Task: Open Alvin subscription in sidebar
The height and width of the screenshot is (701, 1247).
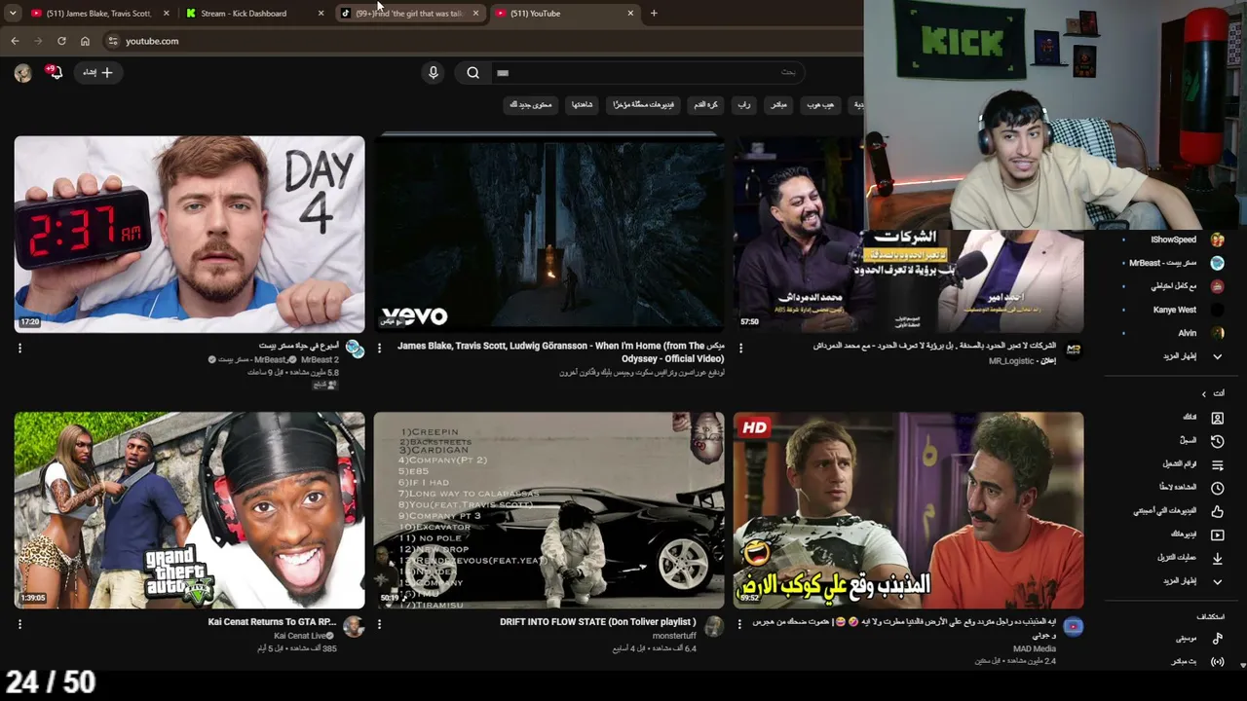Action: 1173,333
